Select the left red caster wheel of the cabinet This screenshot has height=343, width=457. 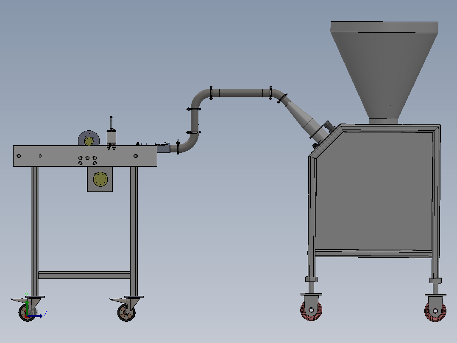tap(311, 310)
